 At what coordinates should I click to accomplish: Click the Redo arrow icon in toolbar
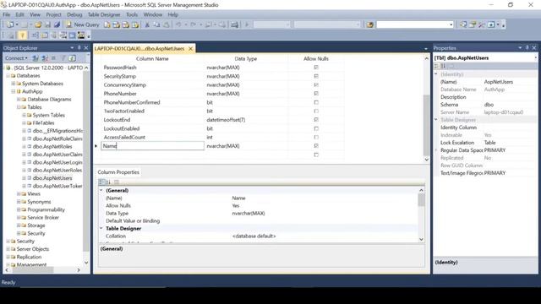[x=194, y=24]
